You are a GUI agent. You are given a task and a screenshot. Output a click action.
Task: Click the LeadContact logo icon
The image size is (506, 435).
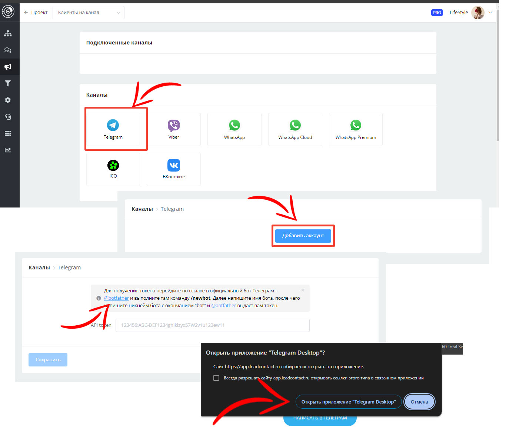[8, 11]
